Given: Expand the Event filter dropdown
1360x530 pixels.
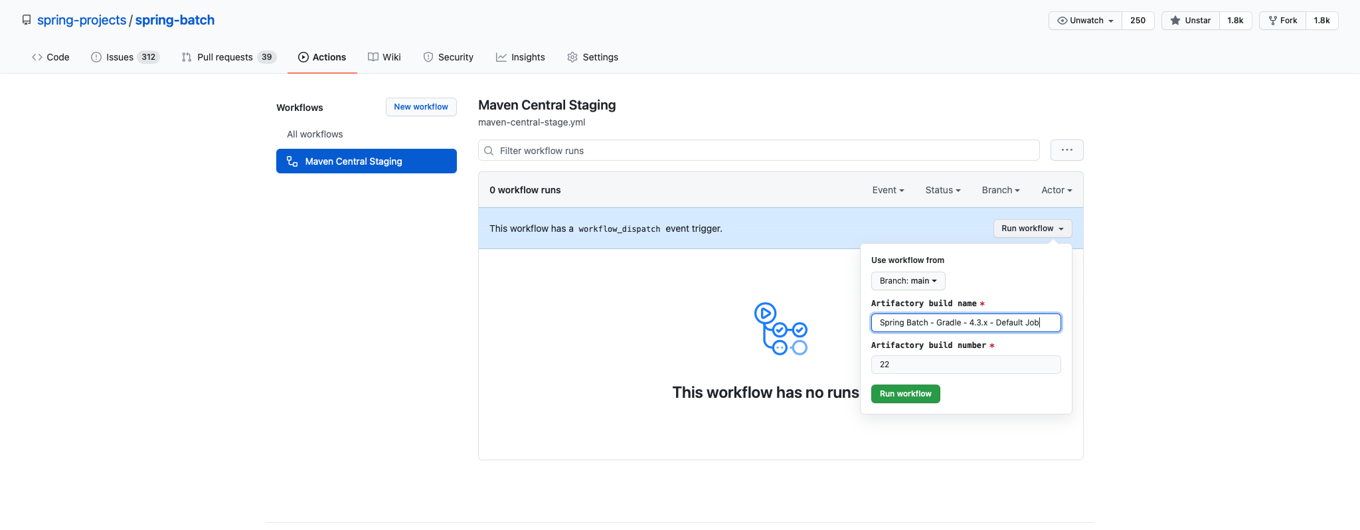Looking at the screenshot, I should pyautogui.click(x=889, y=190).
